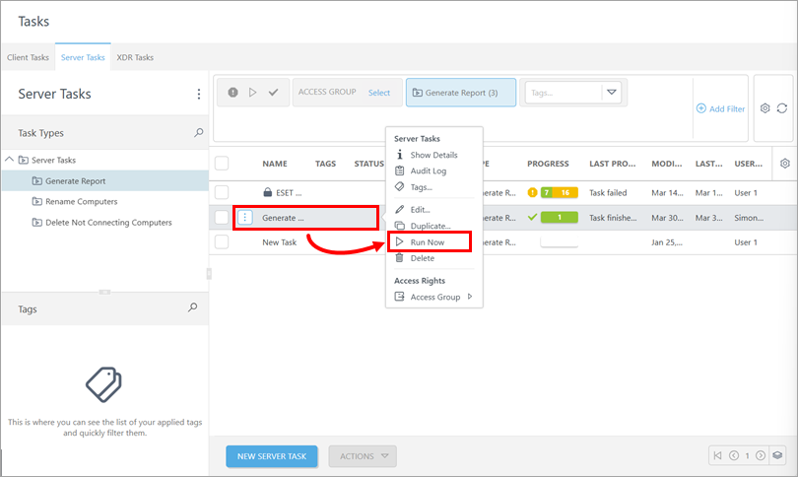This screenshot has height=477, width=798.
Task: Click the failed status filter icon
Action: click(233, 93)
